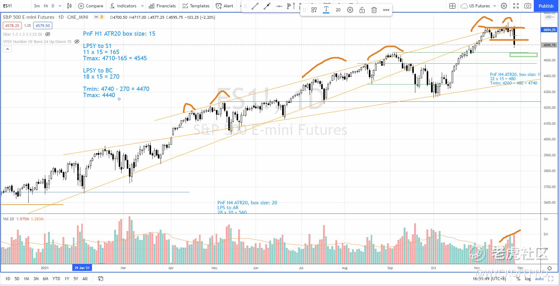
Task: Toggle log scale mode
Action: pos(528,279)
